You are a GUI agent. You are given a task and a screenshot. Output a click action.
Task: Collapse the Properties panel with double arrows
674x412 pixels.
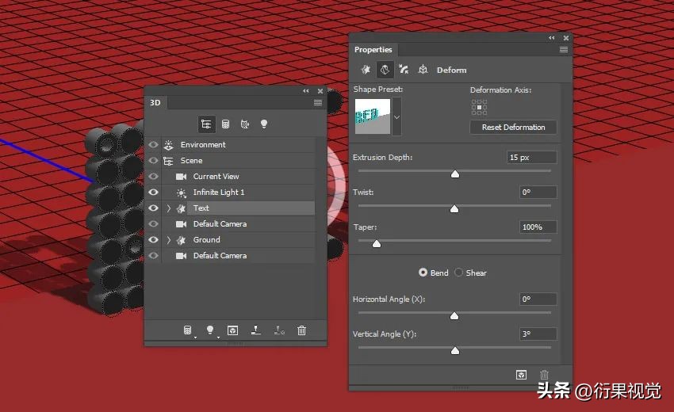point(552,38)
